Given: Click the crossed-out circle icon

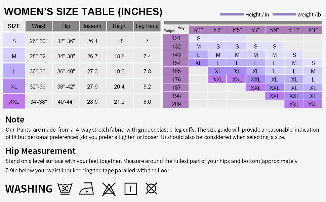Looking at the screenshot, I should pyautogui.click(x=151, y=189).
